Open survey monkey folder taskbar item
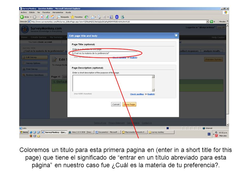 (x=161, y=132)
